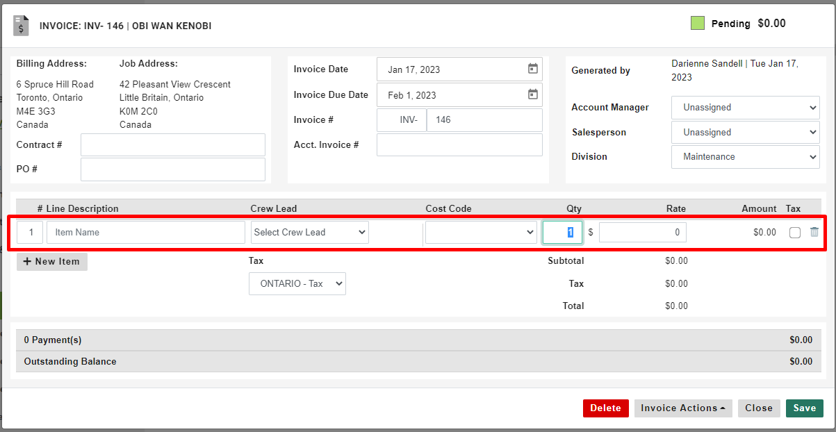Delete the invoice
The width and height of the screenshot is (836, 432).
(605, 408)
